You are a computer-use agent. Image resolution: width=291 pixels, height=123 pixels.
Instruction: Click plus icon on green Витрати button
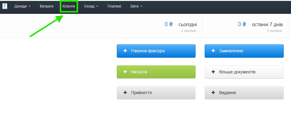pos(125,72)
